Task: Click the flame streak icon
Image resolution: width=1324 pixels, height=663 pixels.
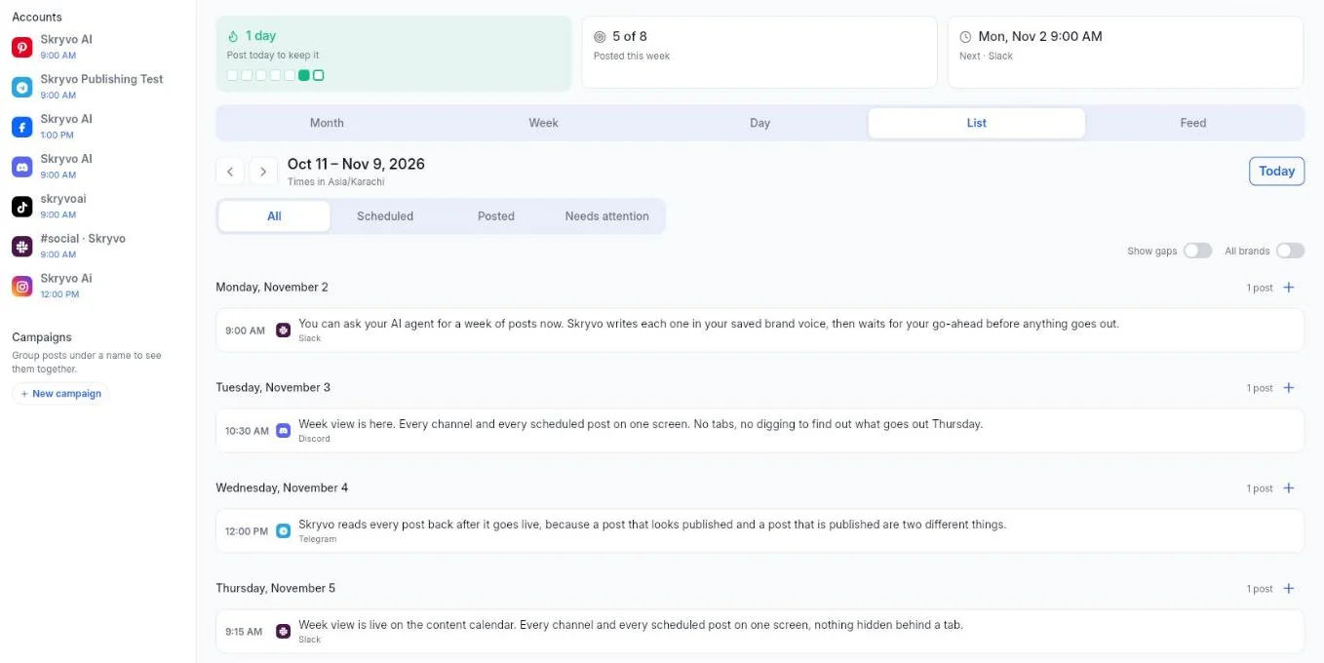Action: (233, 36)
